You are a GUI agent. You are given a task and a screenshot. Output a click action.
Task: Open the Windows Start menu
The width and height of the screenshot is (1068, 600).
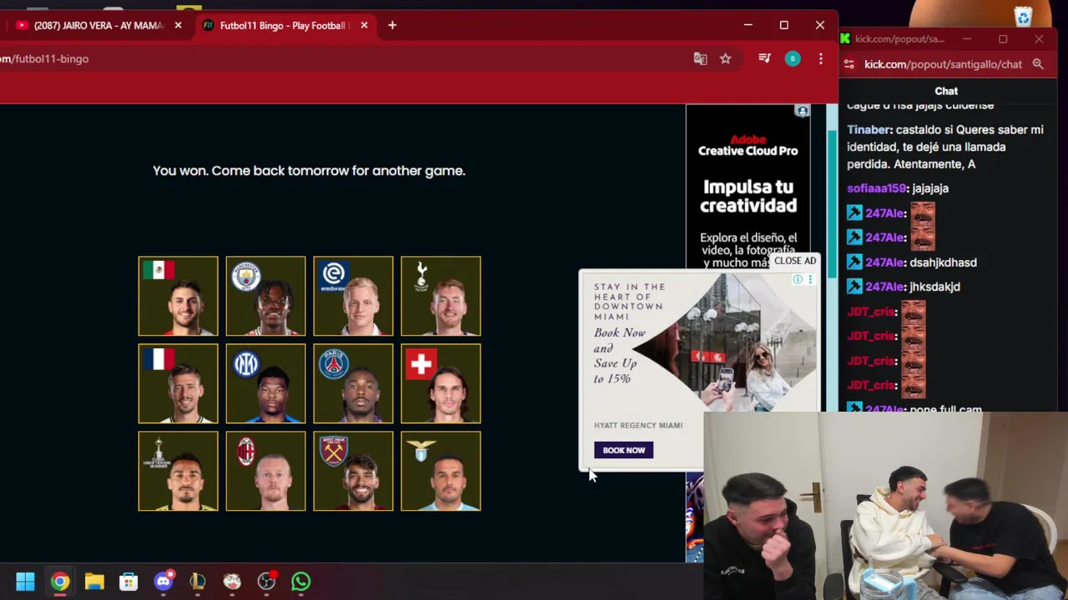pyautogui.click(x=25, y=581)
